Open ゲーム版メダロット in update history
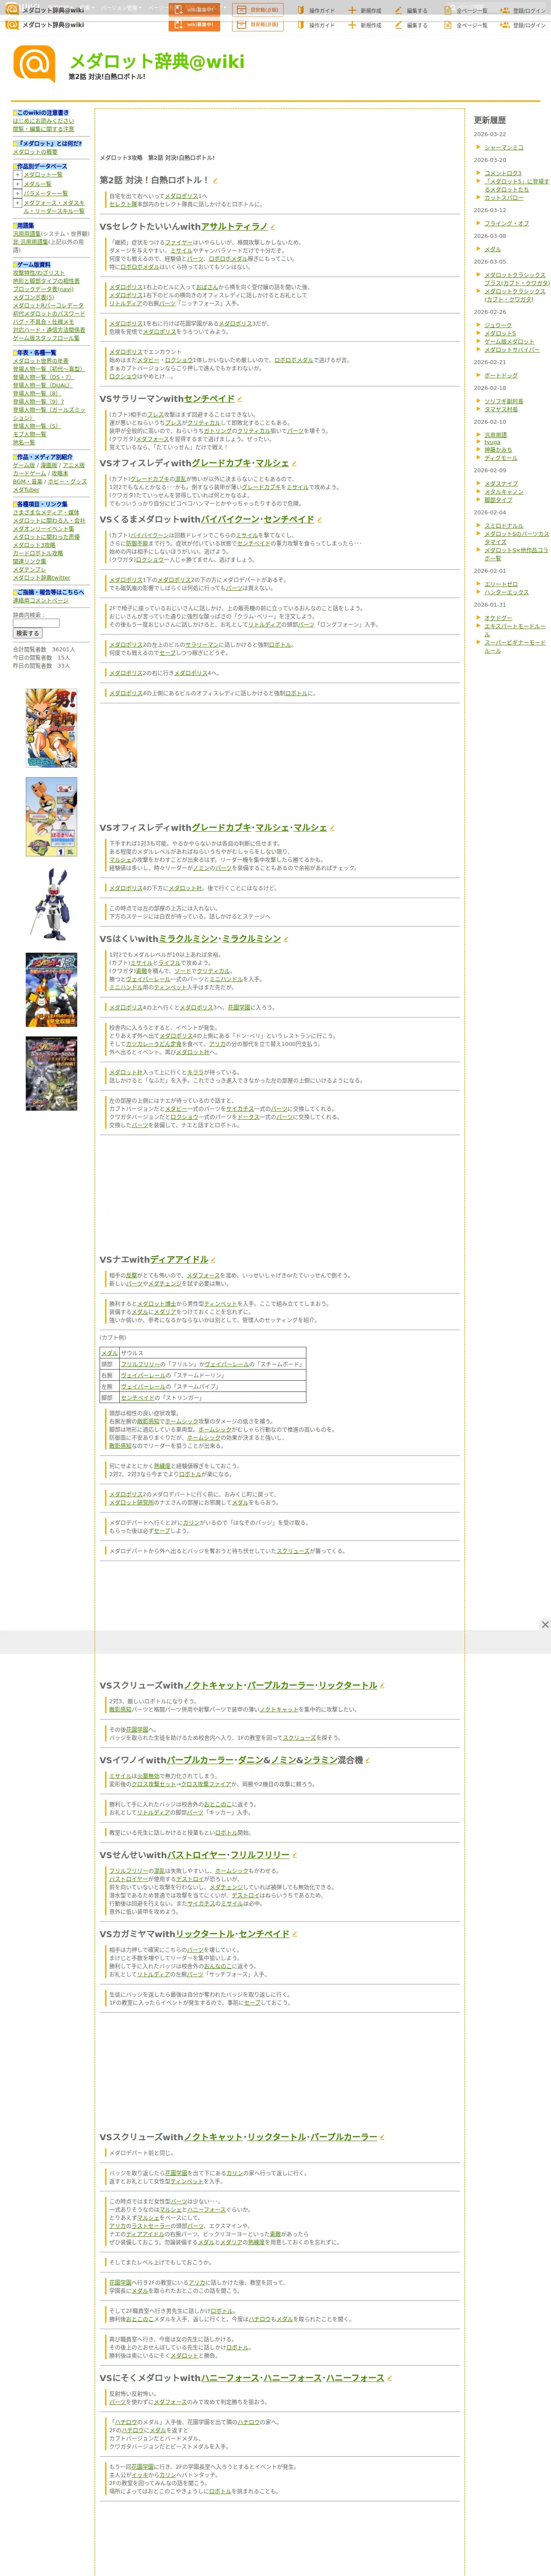The width and height of the screenshot is (551, 2576). pyautogui.click(x=510, y=342)
